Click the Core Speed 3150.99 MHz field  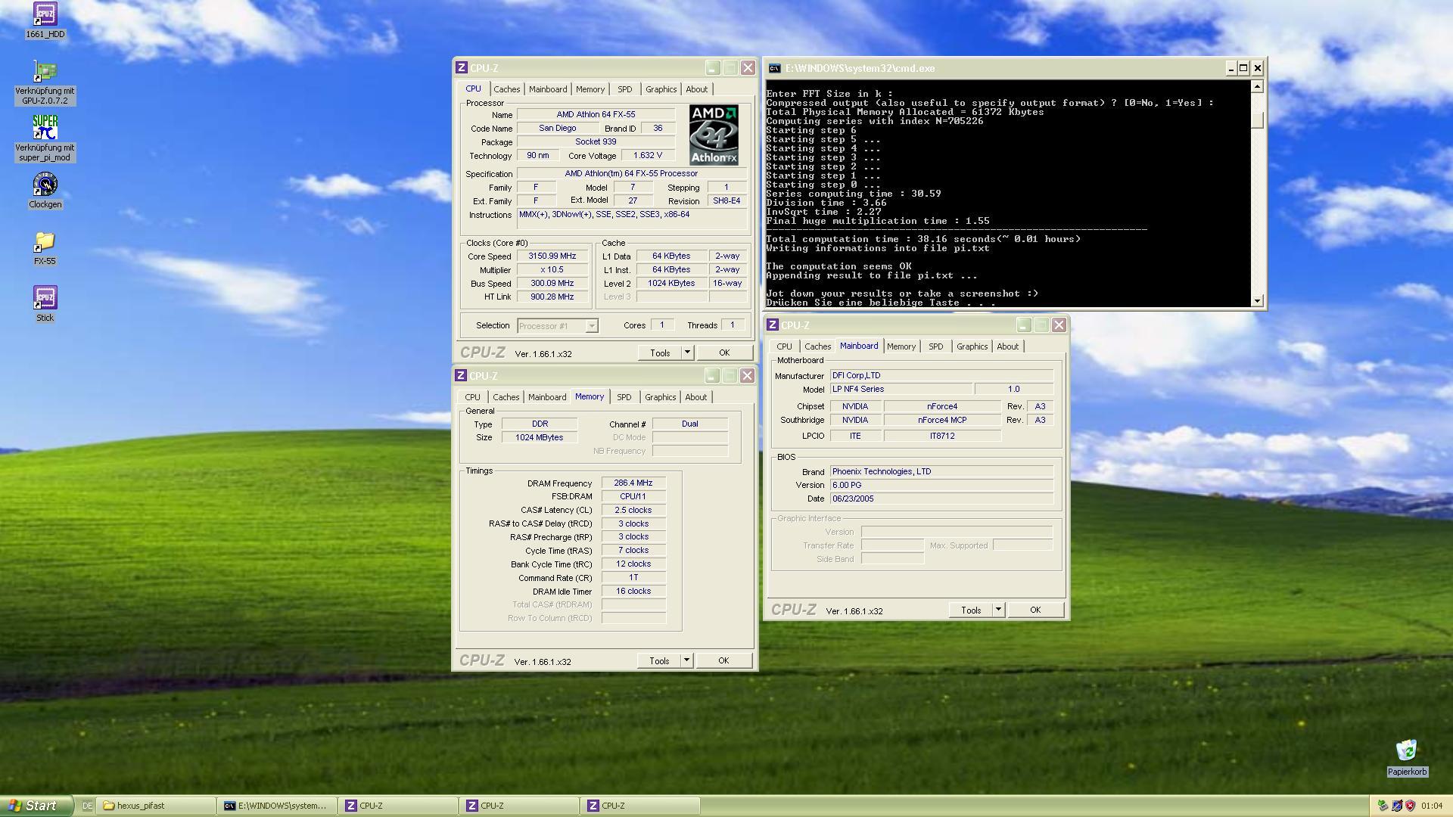point(552,256)
